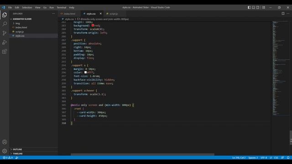Open Terminal menu
This screenshot has width=292, height=164.
coord(62,7)
